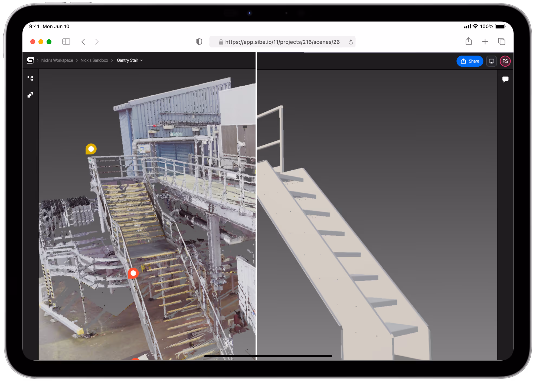Click the Share button
Viewport: 536px width, 382px height.
point(470,61)
